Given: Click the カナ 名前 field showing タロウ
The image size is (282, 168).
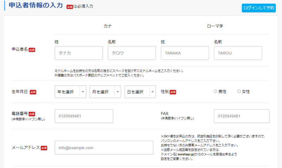Looking at the screenshot, I should tap(131, 53).
